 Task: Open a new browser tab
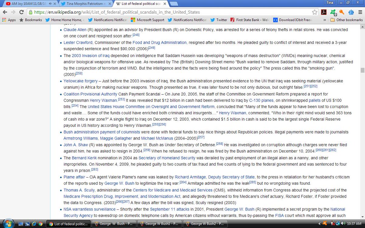174,4
